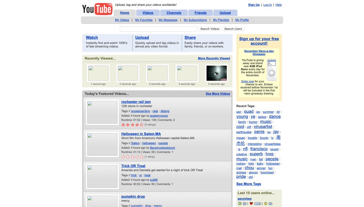
Task: Click aaronliew's favorites count (113)
Action: coord(258,204)
